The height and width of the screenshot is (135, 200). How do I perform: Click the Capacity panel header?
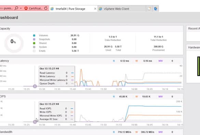point(92,29)
